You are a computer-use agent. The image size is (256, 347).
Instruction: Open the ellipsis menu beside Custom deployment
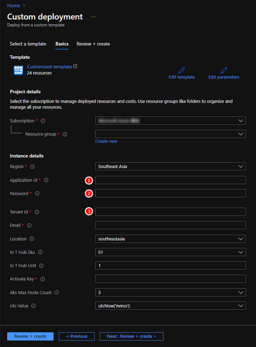tap(94, 17)
